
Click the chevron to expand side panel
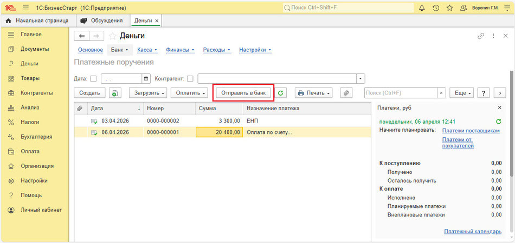[x=500, y=93]
